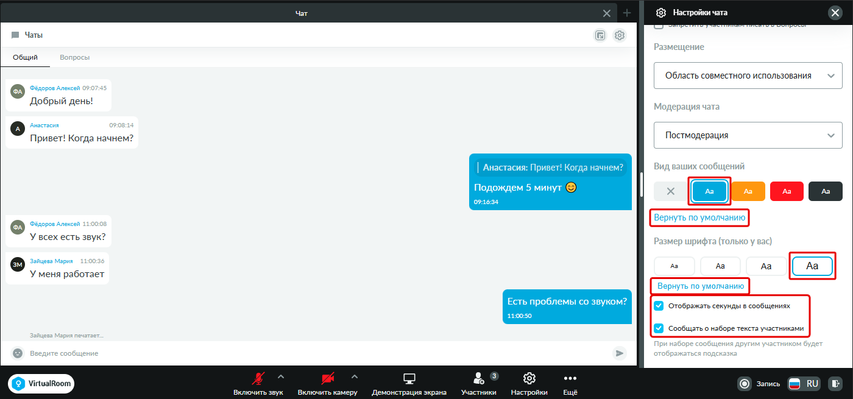Open chat settings gear in chat header

pyautogui.click(x=620, y=35)
